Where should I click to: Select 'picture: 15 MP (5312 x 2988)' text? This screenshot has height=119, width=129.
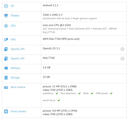tap(60, 87)
